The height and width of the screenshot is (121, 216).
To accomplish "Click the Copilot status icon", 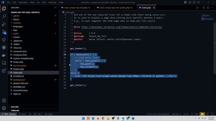I will pyautogui.click(x=202, y=114).
